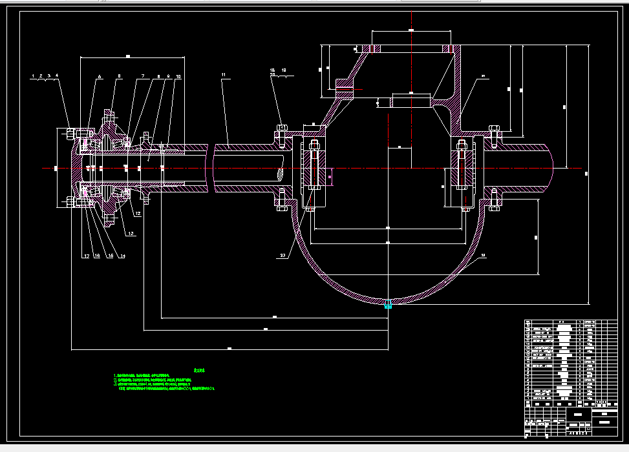Select the part balloon number 16
This screenshot has height=452, width=629.
click(97, 256)
